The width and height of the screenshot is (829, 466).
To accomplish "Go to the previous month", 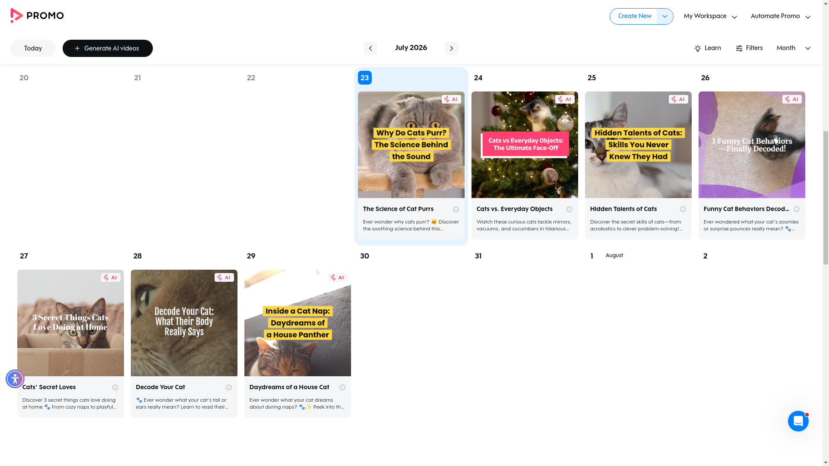I will tap(370, 48).
